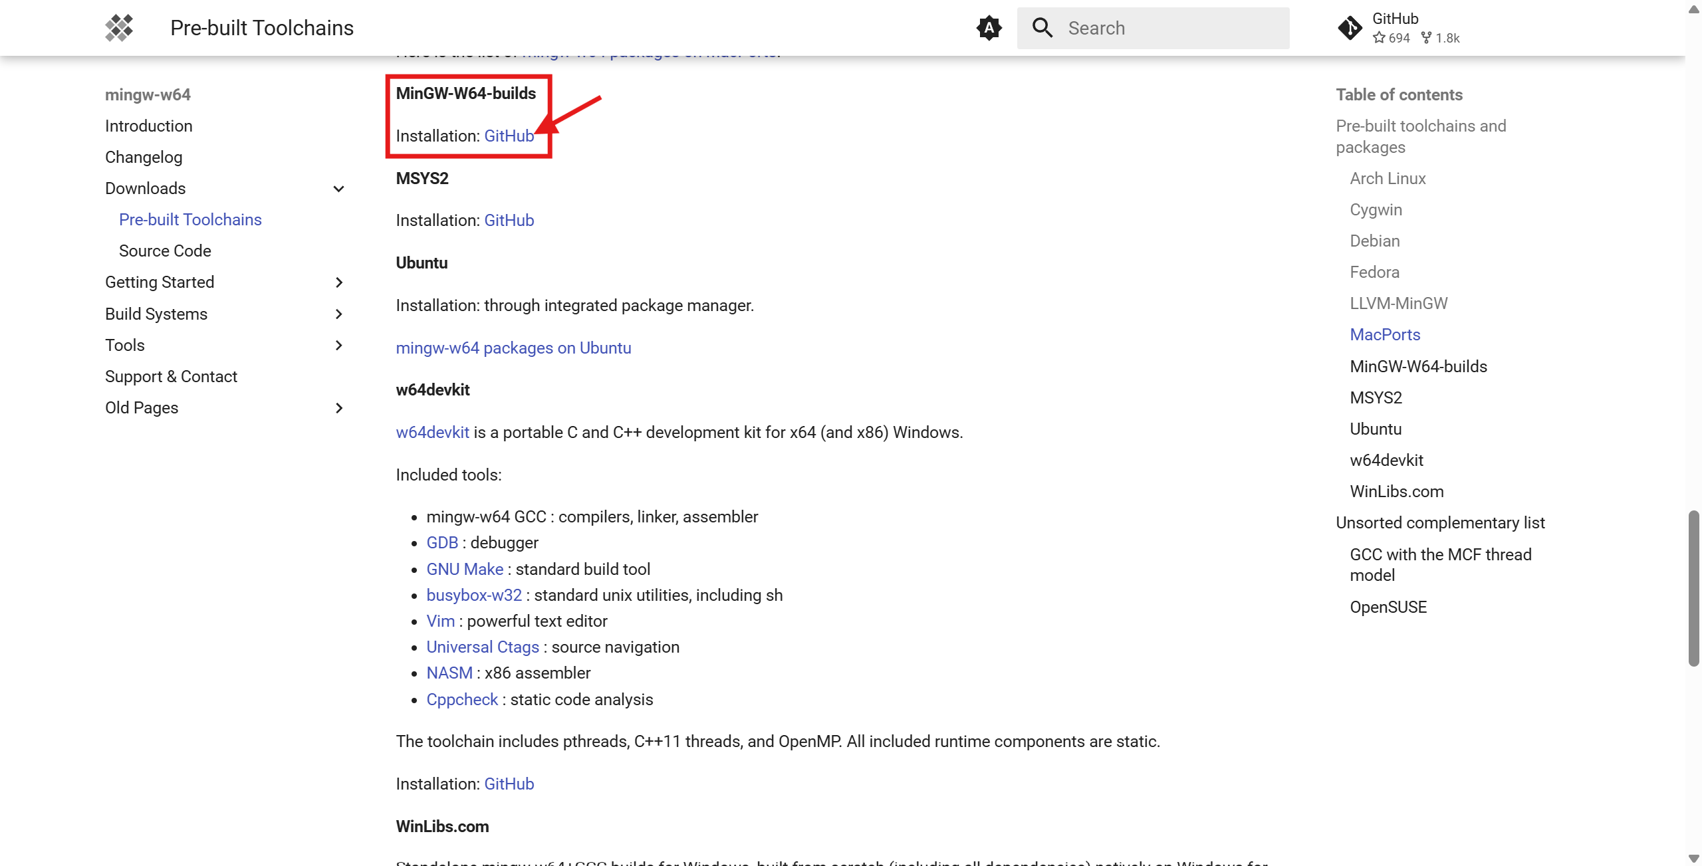
Task: Open the GitHub repository icon in header
Action: (1350, 28)
